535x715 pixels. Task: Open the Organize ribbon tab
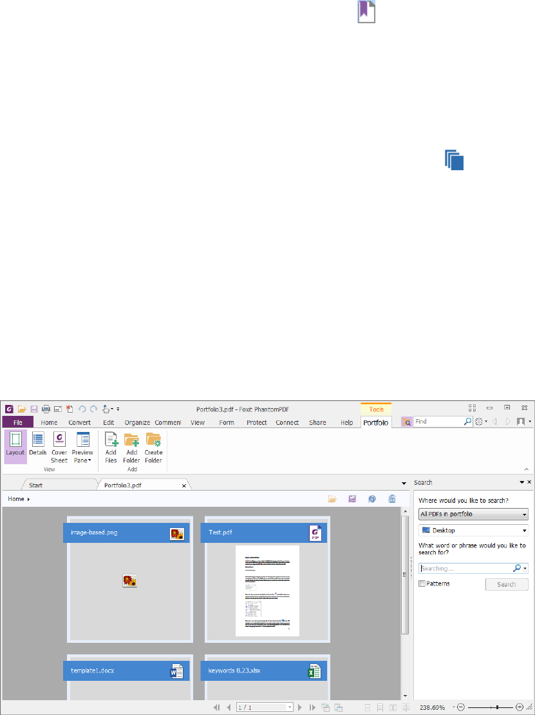pos(138,423)
